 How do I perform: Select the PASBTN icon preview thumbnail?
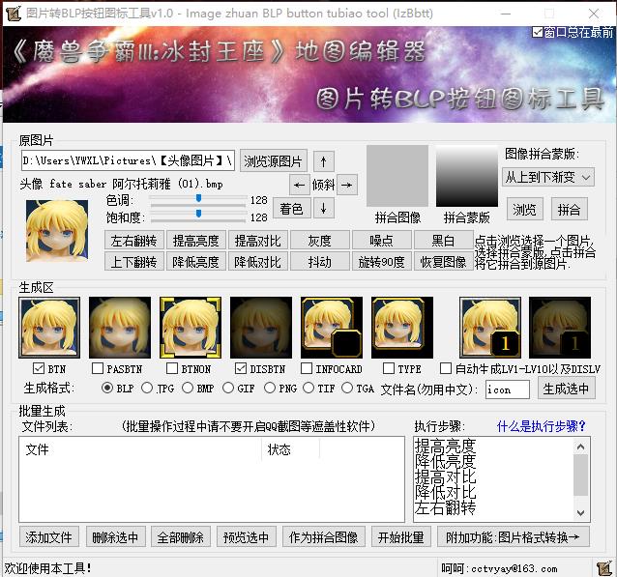pyautogui.click(x=120, y=328)
